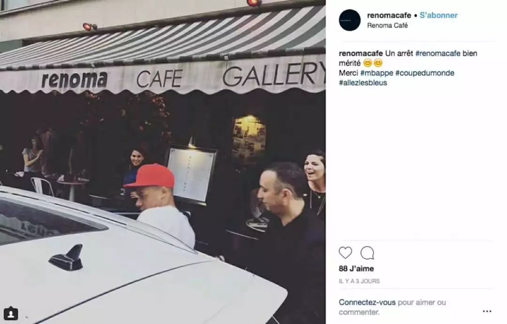Open the #allezlesbleus hashtag
The height and width of the screenshot is (324, 507).
tap(363, 83)
